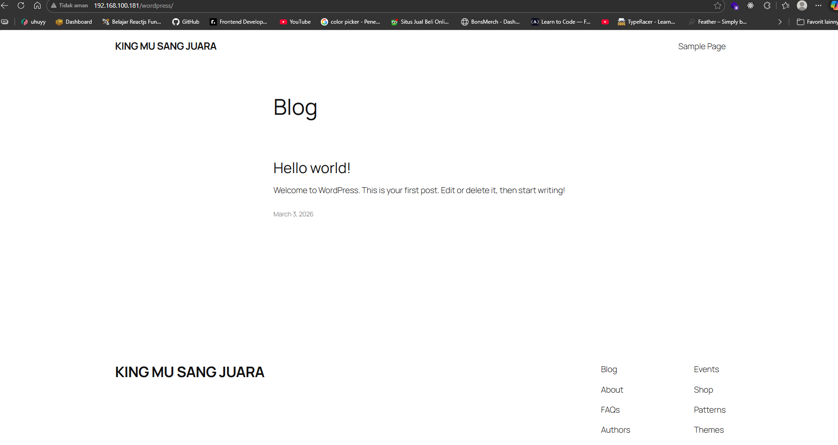Image resolution: width=838 pixels, height=445 pixels.
Task: Expand the bookmarks overflow chevron
Action: point(780,22)
